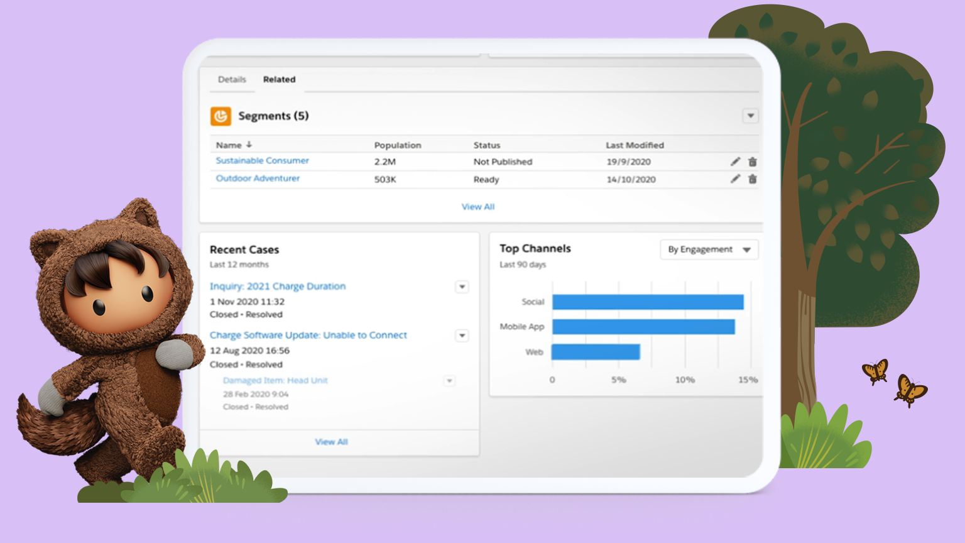The image size is (965, 543).
Task: Click the Population column header
Action: pos(398,145)
